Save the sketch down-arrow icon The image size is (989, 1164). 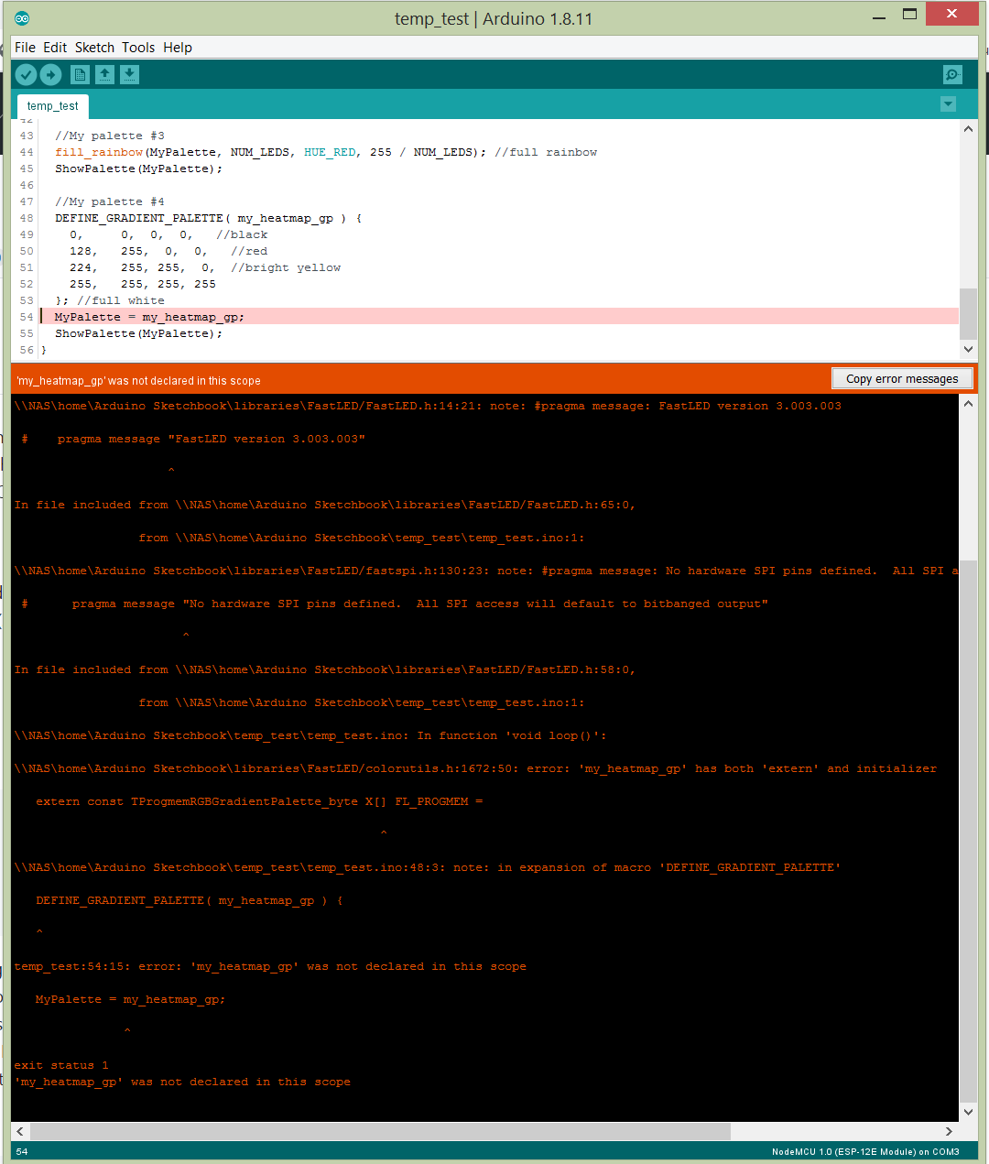(129, 75)
